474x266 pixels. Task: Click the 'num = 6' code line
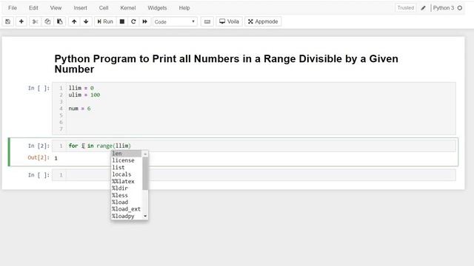[x=79, y=109]
